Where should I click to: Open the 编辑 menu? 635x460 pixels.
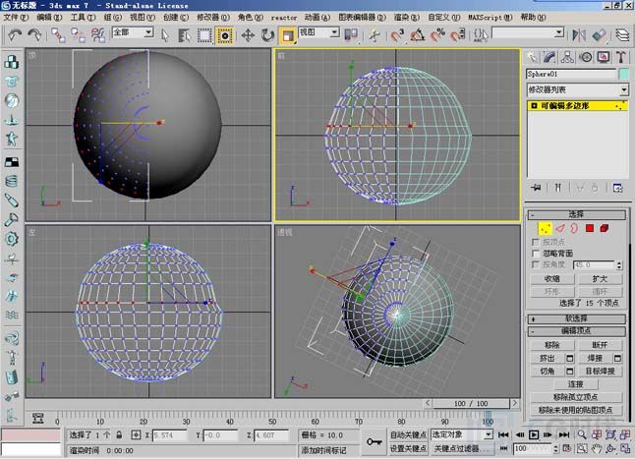coord(49,18)
